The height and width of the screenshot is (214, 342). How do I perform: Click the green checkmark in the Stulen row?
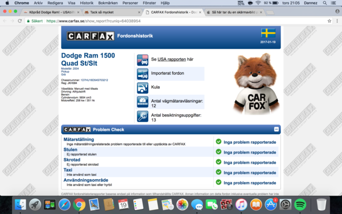tap(218, 152)
